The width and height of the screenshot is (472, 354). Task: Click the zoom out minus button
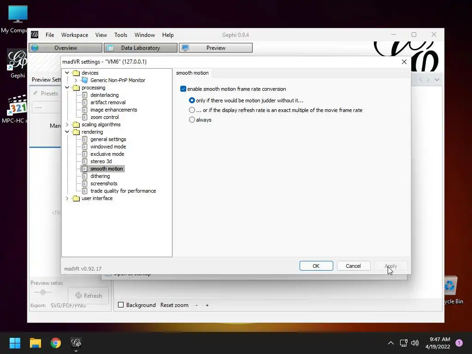(x=196, y=305)
